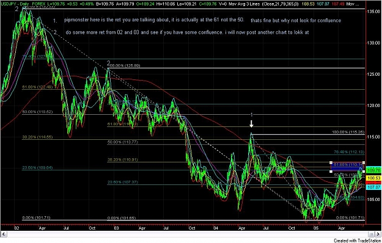This screenshot has height=243, width=382.
Task: Click the 'do some more ret from 02 and 03' annotation
Action: [x=187, y=32]
